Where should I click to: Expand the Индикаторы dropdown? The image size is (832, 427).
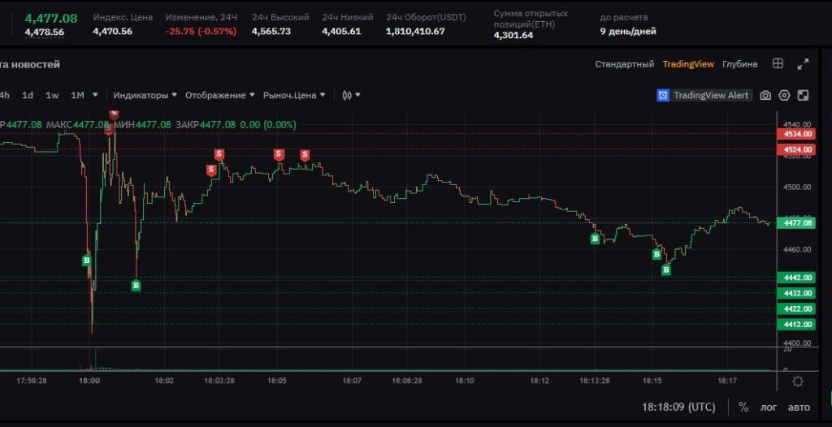click(x=145, y=96)
